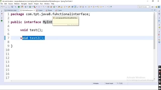Open the Project menu

36,4
